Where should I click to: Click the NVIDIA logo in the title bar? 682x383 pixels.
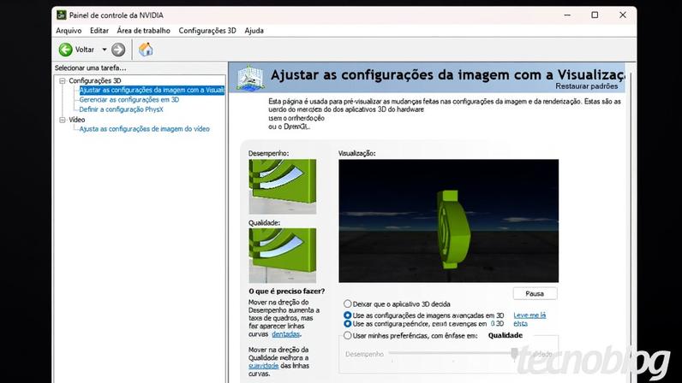point(62,15)
